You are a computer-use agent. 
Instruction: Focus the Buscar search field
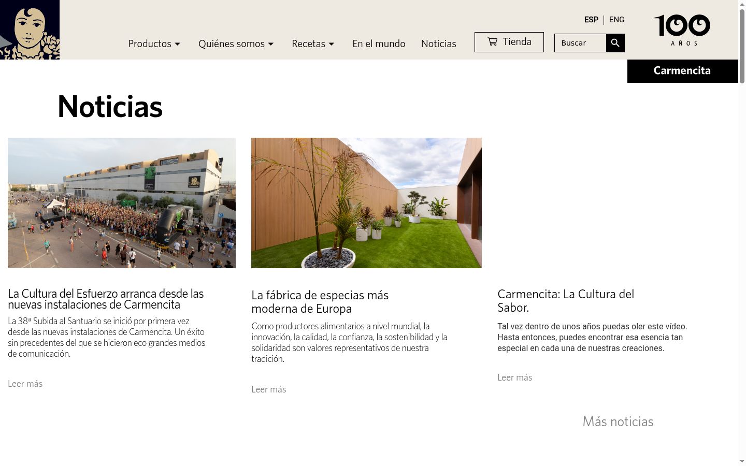580,43
